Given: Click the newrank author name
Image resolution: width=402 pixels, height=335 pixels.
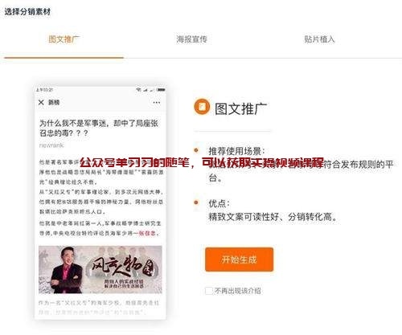Looking at the screenshot, I should point(51,145).
